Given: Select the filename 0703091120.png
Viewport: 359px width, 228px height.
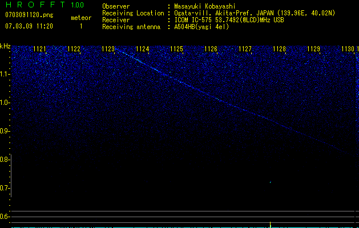Looking at the screenshot, I should (29, 15).
